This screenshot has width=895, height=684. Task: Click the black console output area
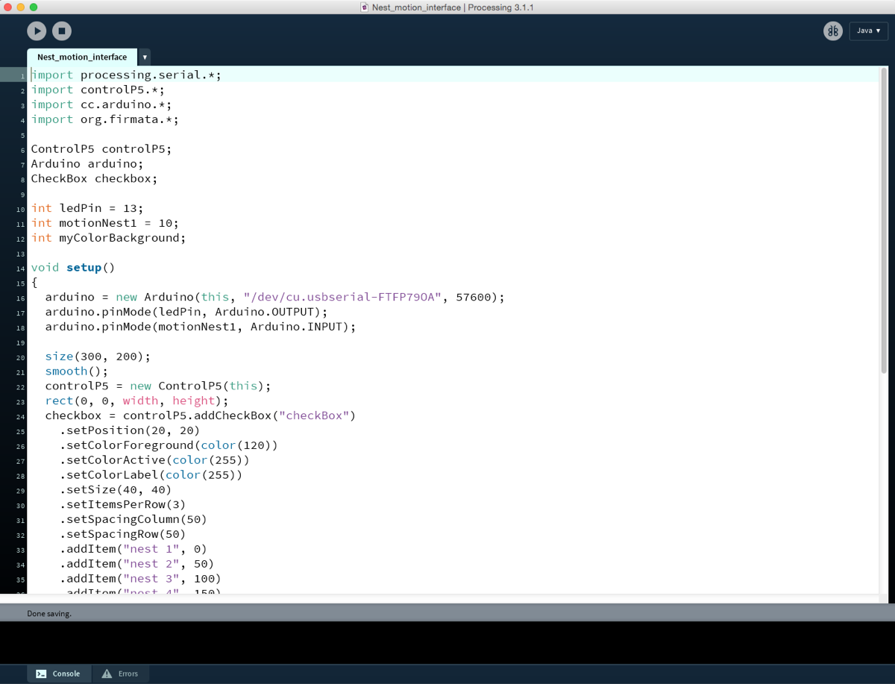click(x=447, y=642)
